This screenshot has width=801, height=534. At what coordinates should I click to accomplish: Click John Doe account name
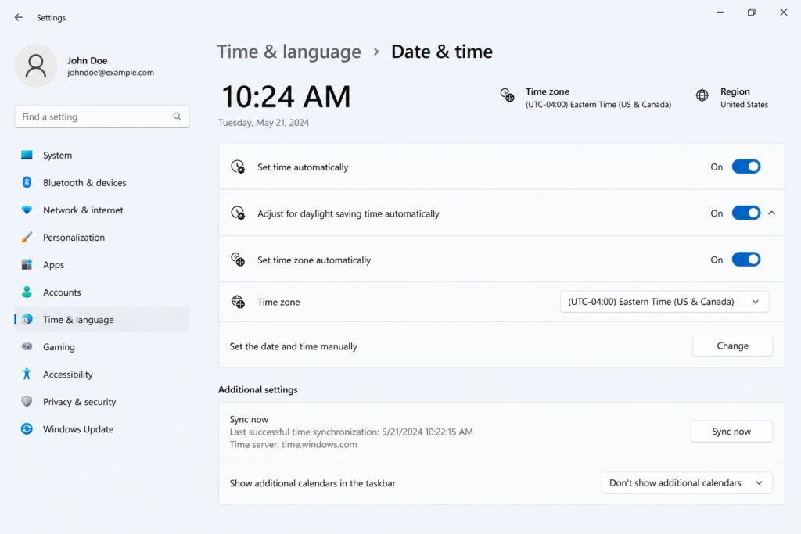click(88, 60)
